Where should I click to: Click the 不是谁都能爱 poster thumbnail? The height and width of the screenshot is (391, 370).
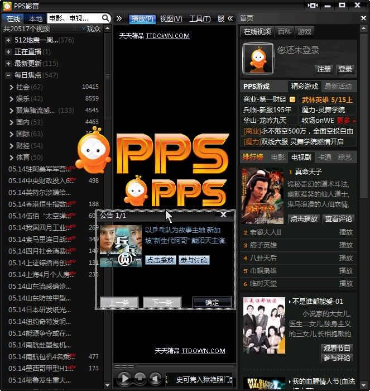(264, 325)
